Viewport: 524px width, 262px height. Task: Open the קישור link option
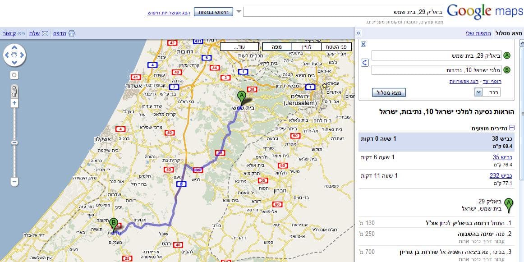9,33
